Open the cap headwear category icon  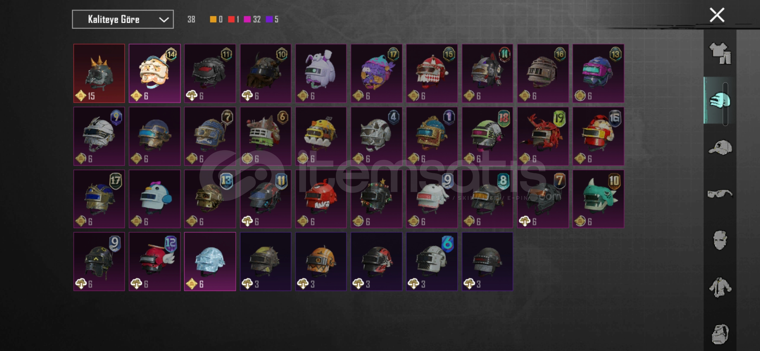(x=720, y=148)
